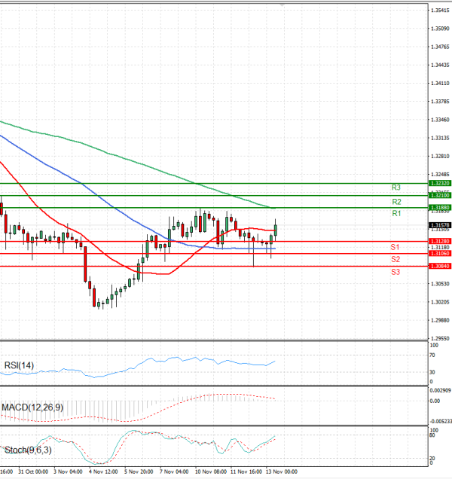Select the R2 resistance level label
The height and width of the screenshot is (479, 452).
tap(395, 202)
